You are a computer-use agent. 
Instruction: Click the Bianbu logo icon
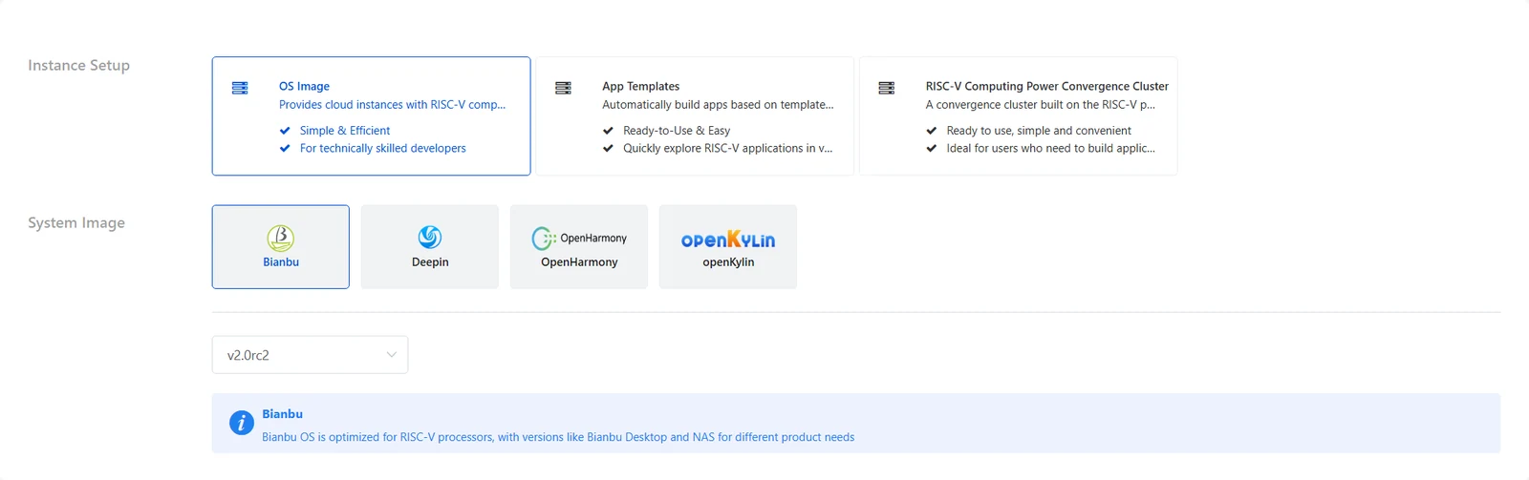tap(280, 238)
